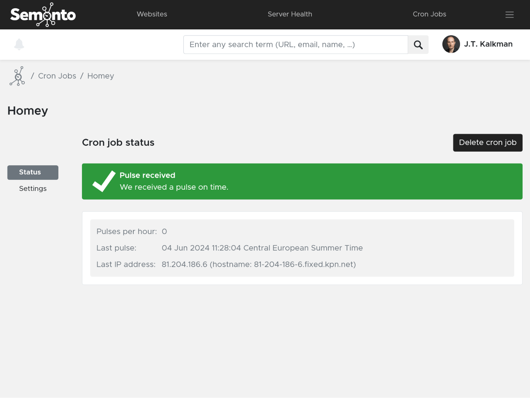
Task: Open the hamburger menu icon
Action: (x=510, y=14)
